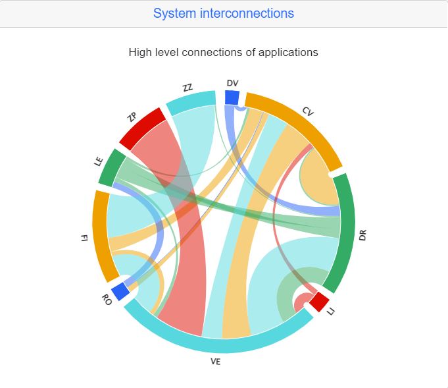The image size is (448, 388).
Task: Click the DR text label
Action: click(x=362, y=235)
